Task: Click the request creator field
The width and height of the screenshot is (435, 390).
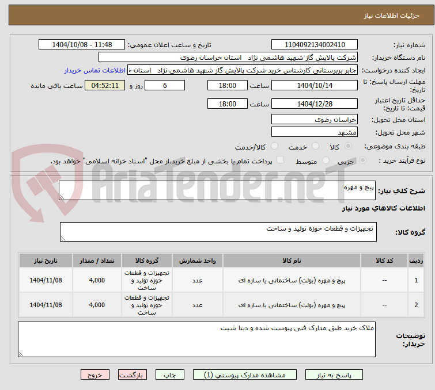Action: click(x=243, y=70)
